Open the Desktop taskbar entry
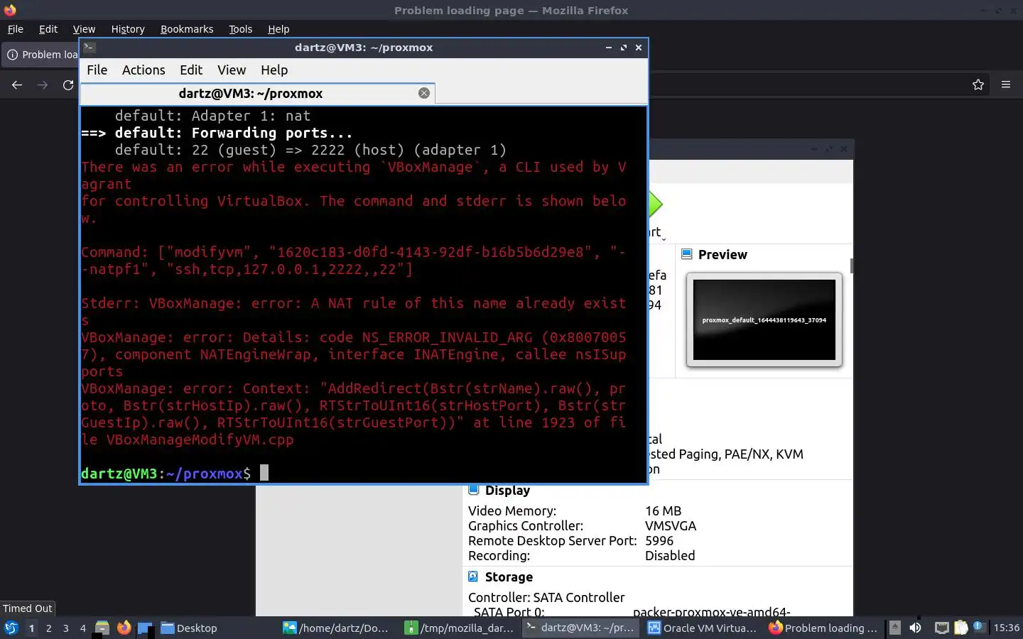The height and width of the screenshot is (639, 1023). tap(189, 628)
